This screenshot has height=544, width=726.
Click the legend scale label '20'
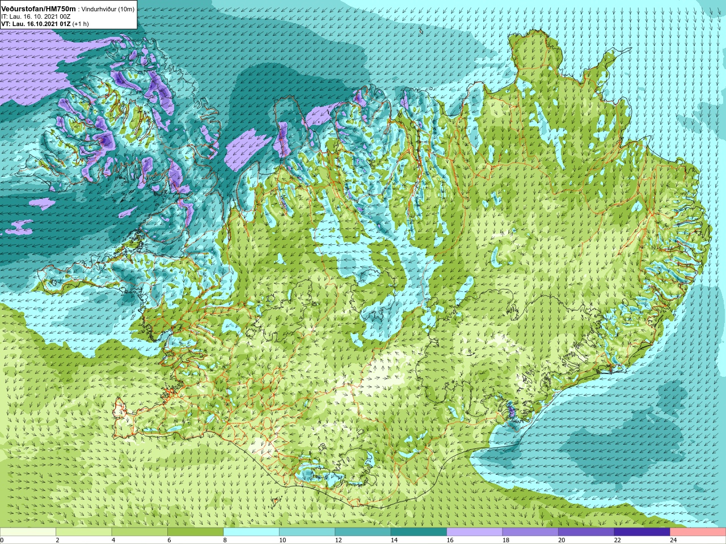pyautogui.click(x=562, y=540)
